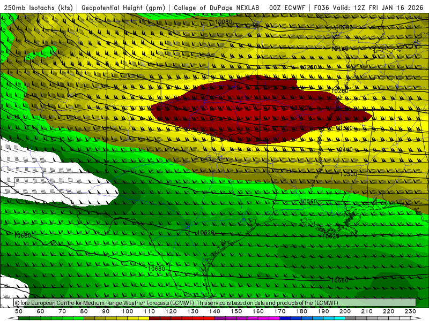This screenshot has height=321, width=429.
Task: Click the 220 value on the color scale
Action: pos(388,311)
